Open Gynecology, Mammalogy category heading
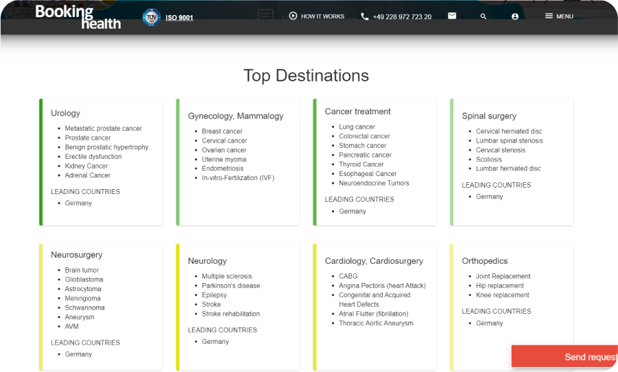The height and width of the screenshot is (372, 618). [x=236, y=116]
